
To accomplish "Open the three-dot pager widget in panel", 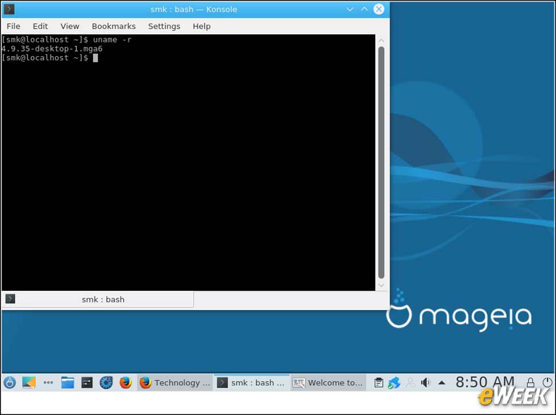I will coord(48,382).
